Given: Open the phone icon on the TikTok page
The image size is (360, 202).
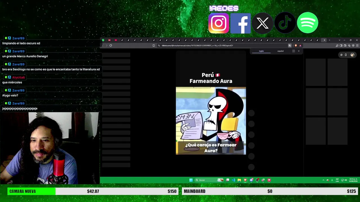Looking at the screenshot, I should pyautogui.click(x=346, y=55).
